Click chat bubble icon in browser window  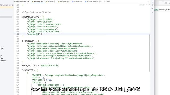tap(166, 3)
